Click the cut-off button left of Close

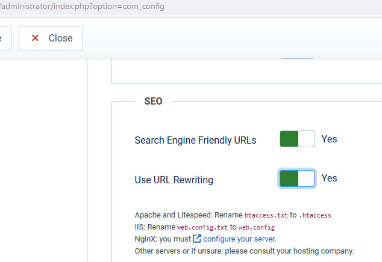tap(5, 38)
